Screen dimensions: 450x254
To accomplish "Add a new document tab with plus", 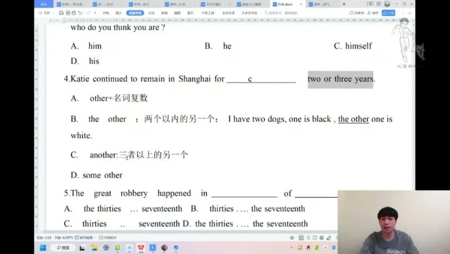I will point(344,4).
